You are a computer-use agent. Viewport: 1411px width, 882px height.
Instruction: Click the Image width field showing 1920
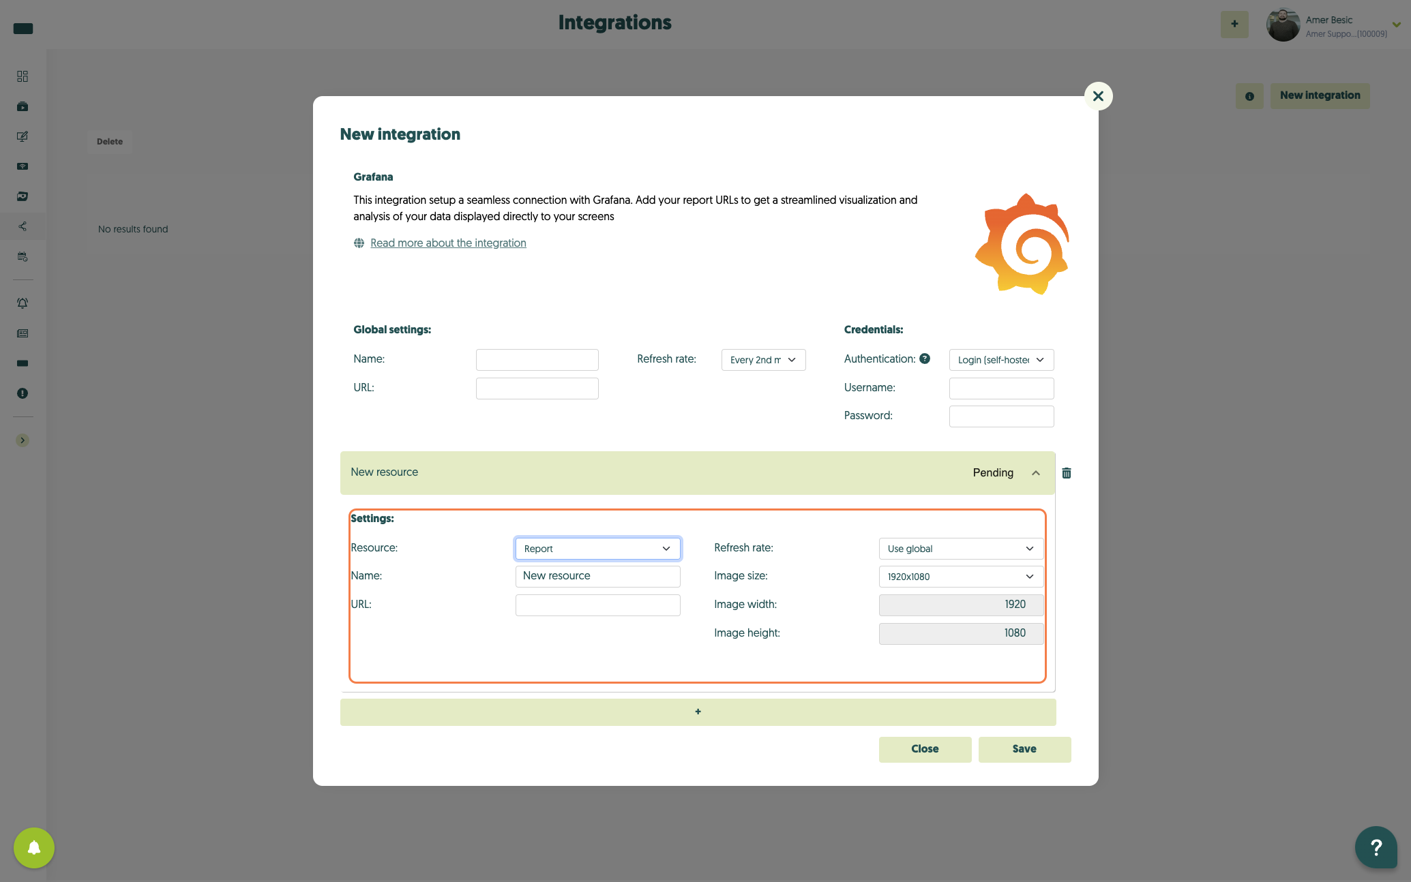coord(961,605)
